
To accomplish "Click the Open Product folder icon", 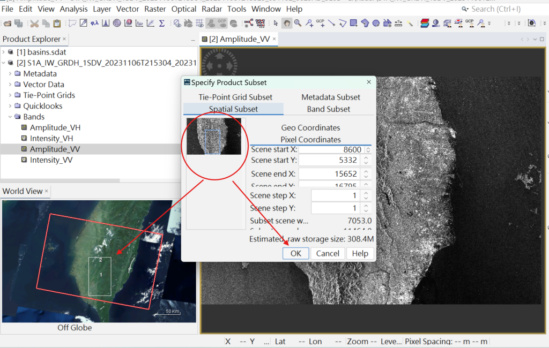I will click(x=8, y=24).
